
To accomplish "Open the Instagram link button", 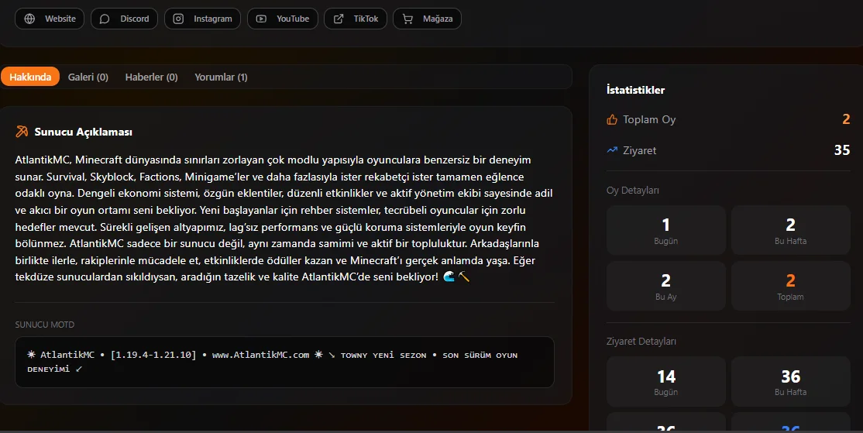I will coord(202,19).
